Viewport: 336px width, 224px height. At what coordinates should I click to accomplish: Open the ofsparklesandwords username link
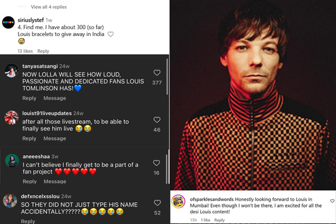[x=212, y=199]
